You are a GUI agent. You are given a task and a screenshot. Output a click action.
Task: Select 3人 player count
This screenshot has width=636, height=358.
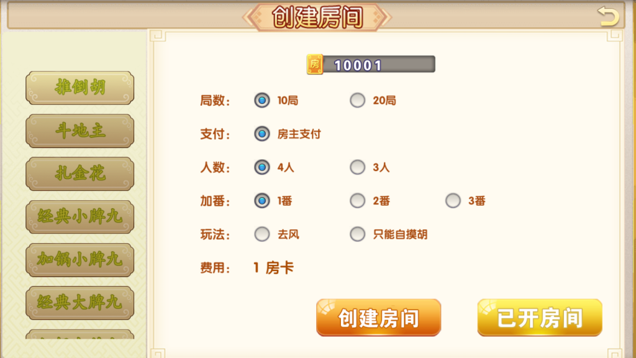[x=358, y=167]
